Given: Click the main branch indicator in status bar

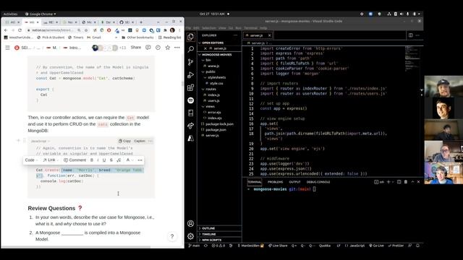Looking at the screenshot, I should 195,246.
